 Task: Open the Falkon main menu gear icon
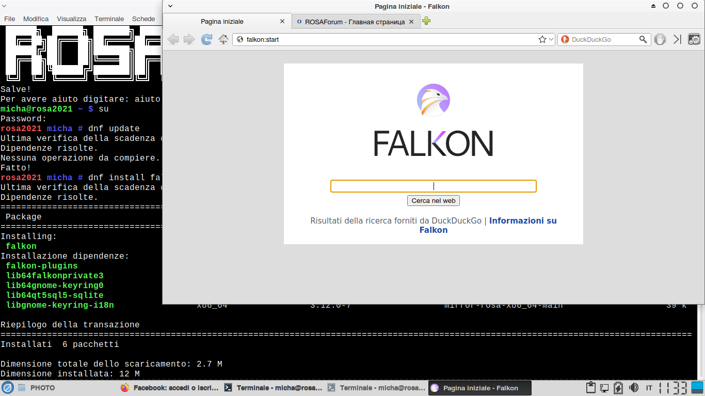click(x=694, y=39)
